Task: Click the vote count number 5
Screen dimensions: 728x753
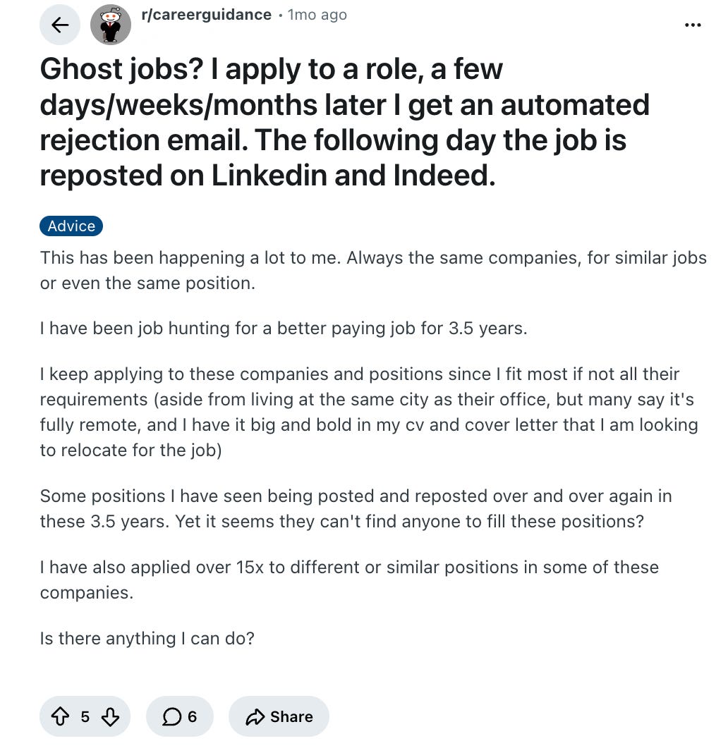Action: (x=85, y=716)
